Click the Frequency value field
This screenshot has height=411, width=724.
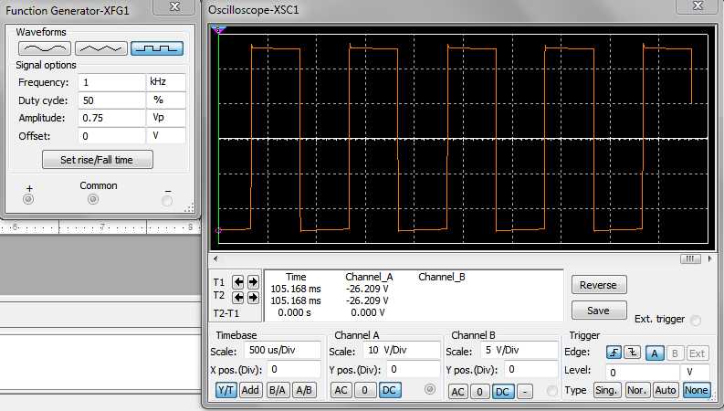[x=111, y=82]
